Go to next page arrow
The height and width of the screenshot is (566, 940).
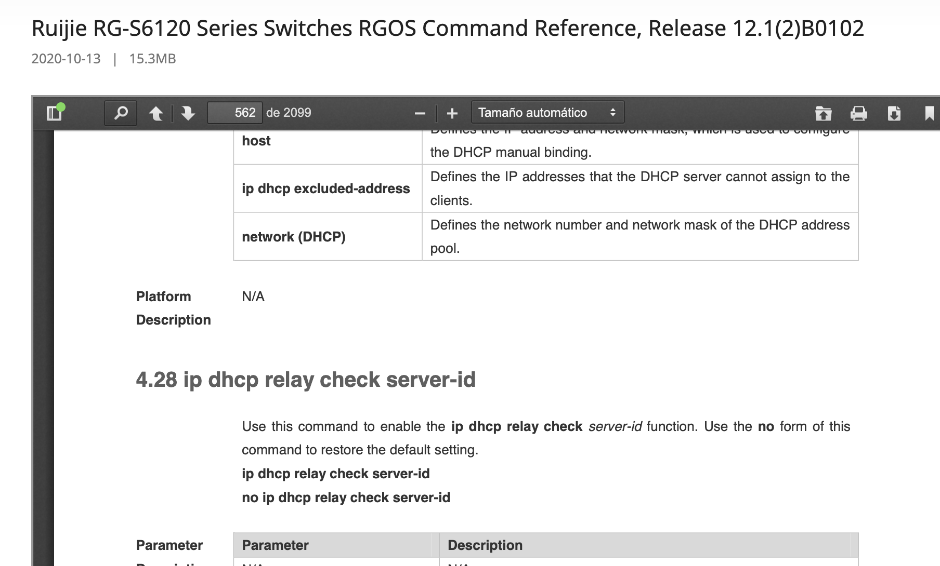(x=188, y=113)
